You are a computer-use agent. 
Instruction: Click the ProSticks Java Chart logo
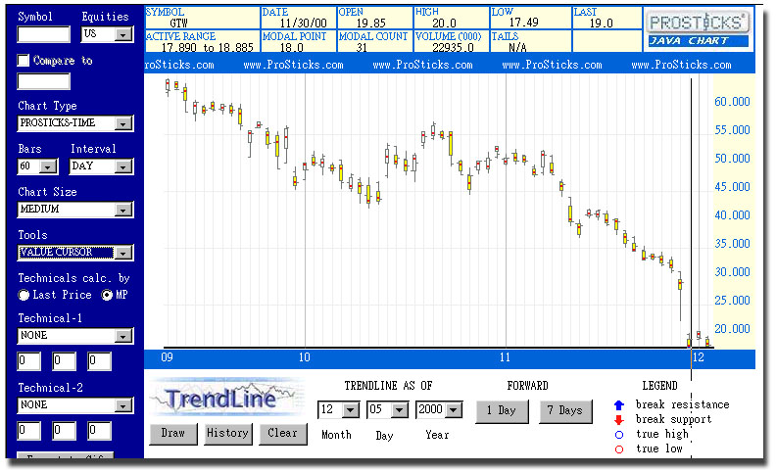click(698, 28)
